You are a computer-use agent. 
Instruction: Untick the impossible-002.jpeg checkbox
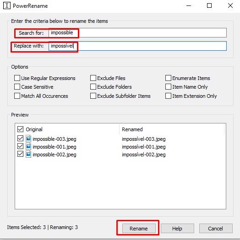coord(20,154)
